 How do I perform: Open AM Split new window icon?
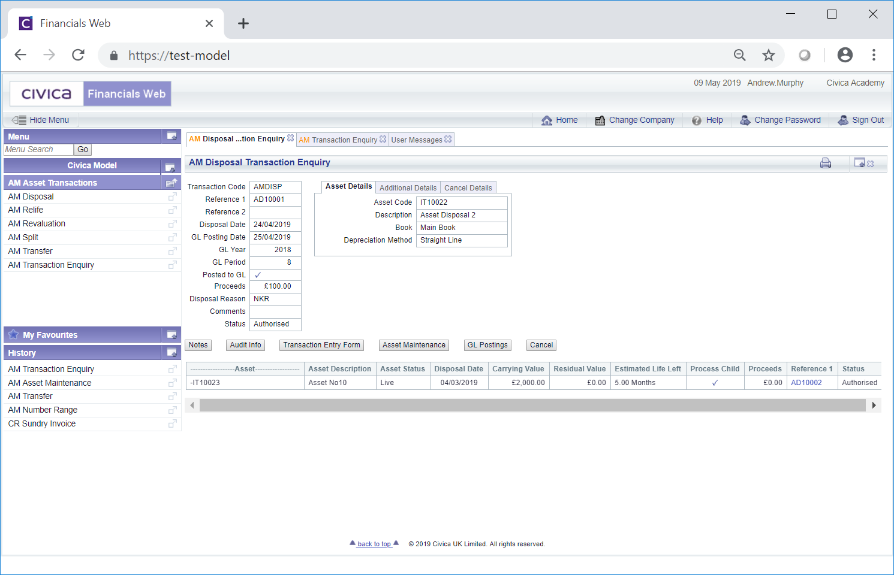click(x=173, y=238)
